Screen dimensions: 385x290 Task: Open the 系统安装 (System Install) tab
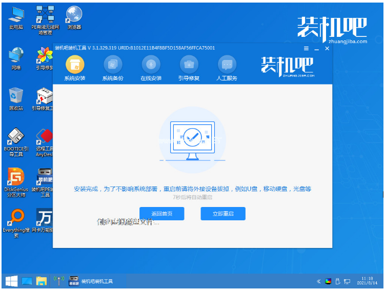[75, 66]
